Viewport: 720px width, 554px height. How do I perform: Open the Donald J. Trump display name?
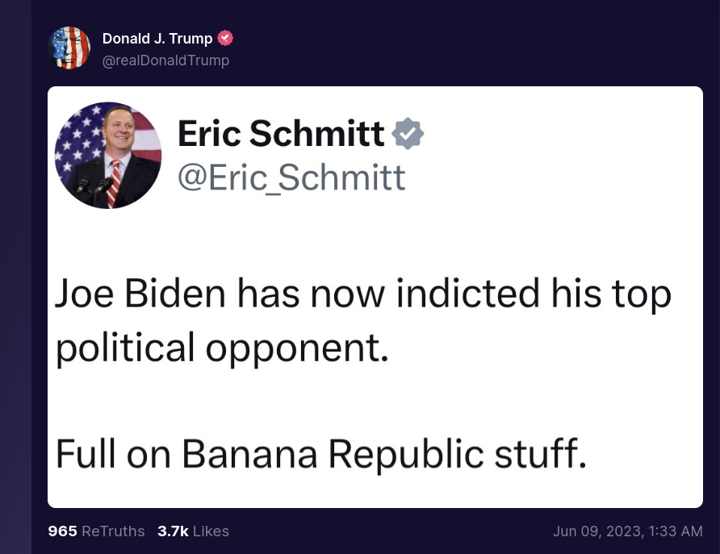pos(157,39)
